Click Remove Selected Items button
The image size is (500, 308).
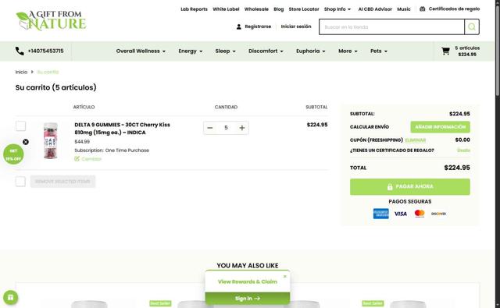pos(62,182)
